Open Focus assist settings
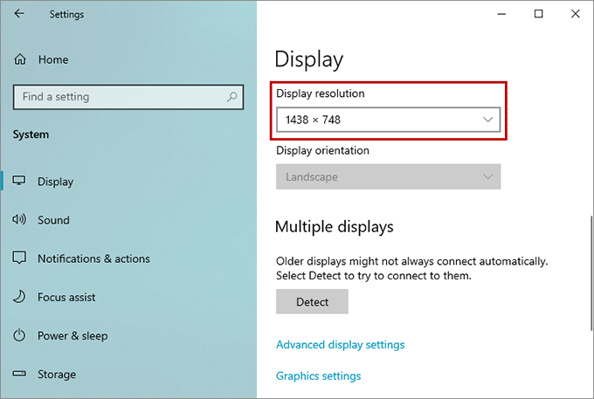The width and height of the screenshot is (594, 399). pyautogui.click(x=66, y=298)
